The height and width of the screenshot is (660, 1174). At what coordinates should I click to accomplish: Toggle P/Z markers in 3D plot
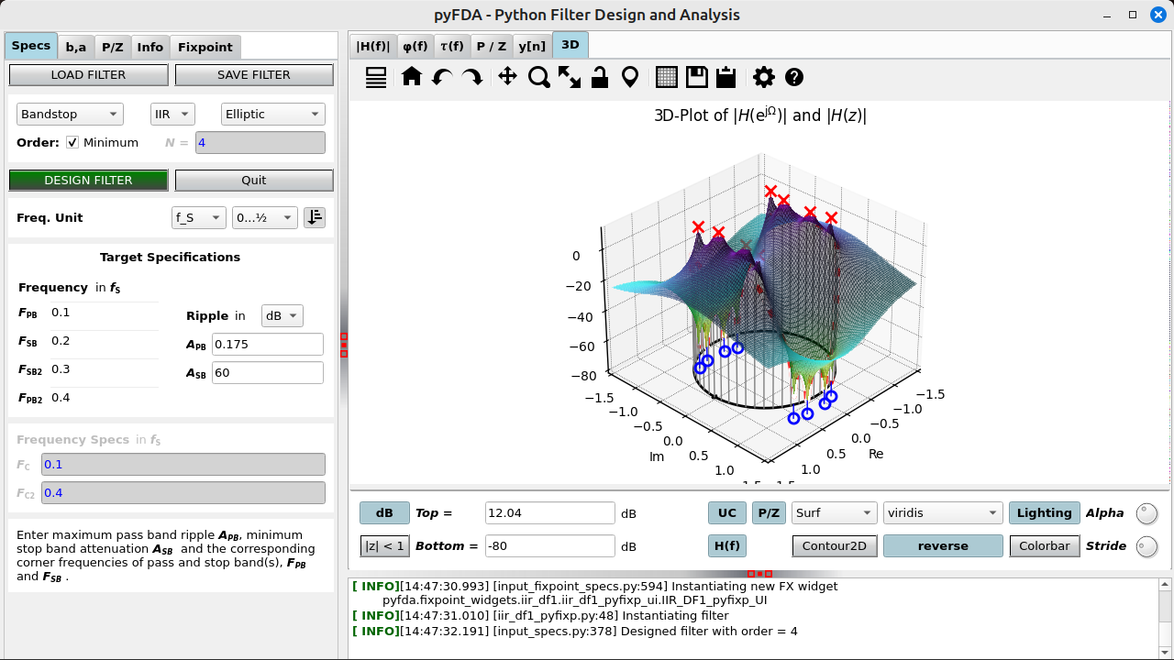(770, 513)
